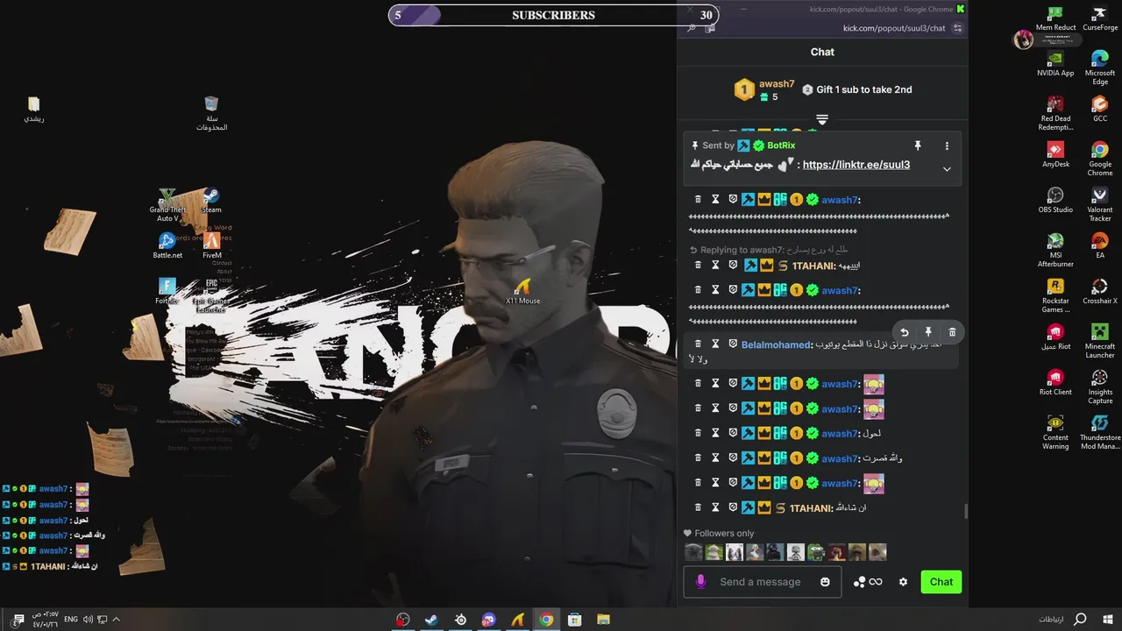Unpin the BotRix pinned message
The height and width of the screenshot is (631, 1122).
tap(918, 145)
